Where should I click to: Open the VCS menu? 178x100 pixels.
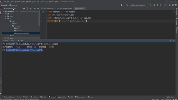pos(46,2)
